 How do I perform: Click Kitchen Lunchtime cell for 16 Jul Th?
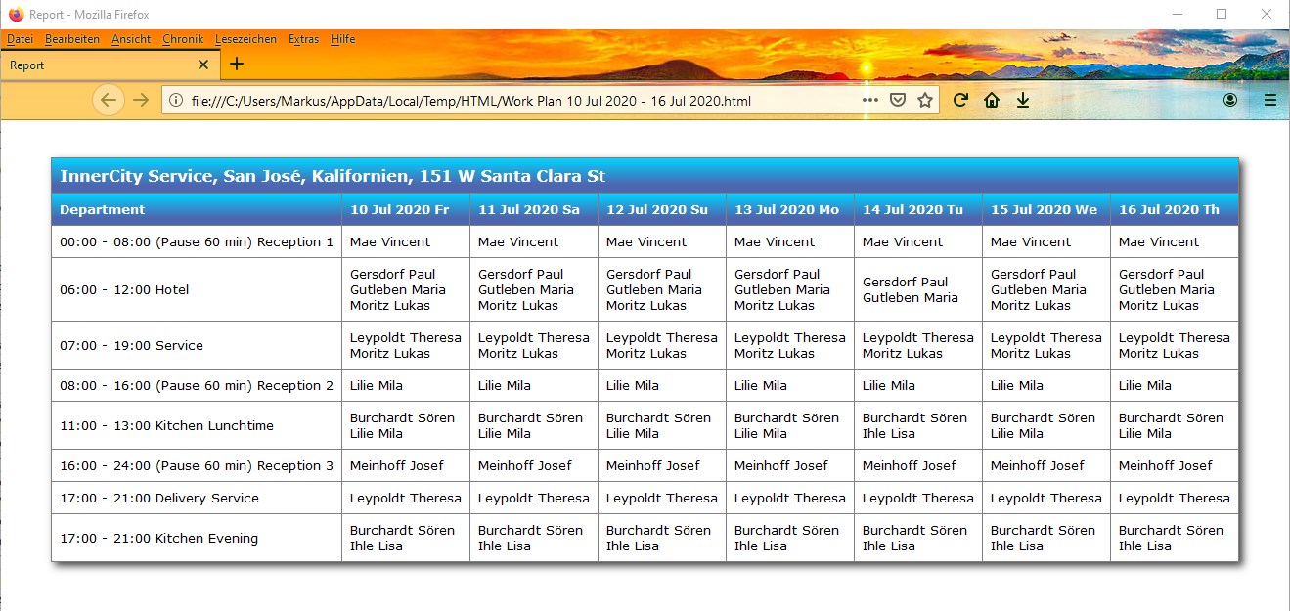tap(1175, 425)
